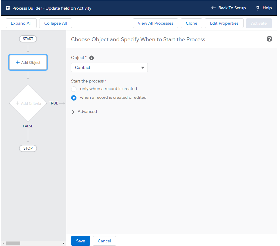280x246 pixels.
Task: Open View All Processes
Action: [155, 23]
